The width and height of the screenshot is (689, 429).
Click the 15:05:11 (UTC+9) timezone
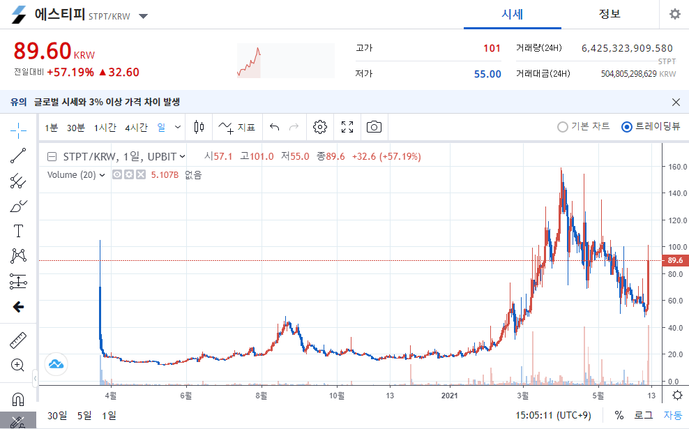point(553,415)
